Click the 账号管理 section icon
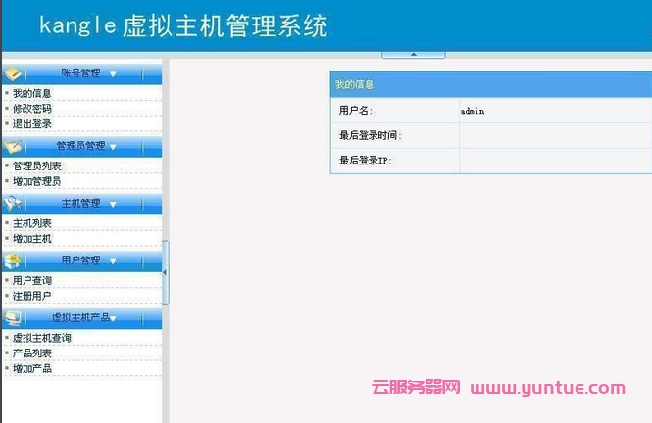This screenshot has height=423, width=652. [x=13, y=73]
